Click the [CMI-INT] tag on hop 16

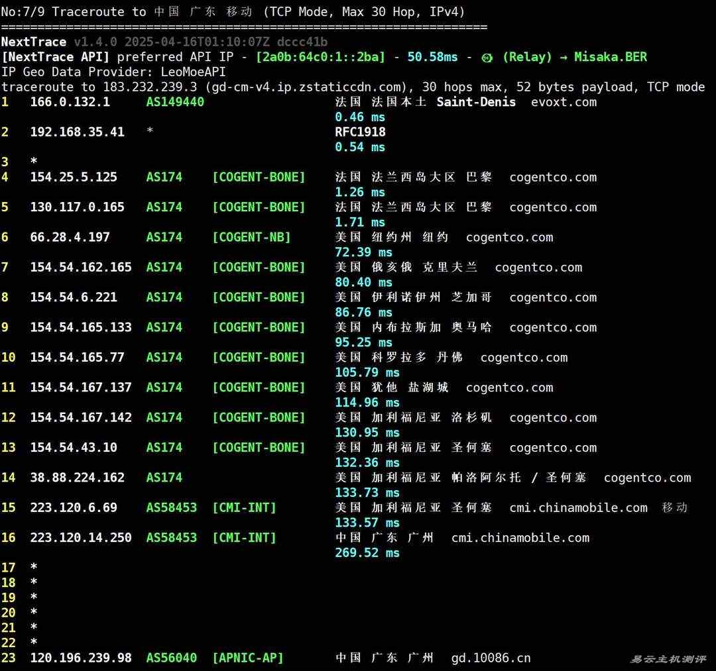(244, 538)
